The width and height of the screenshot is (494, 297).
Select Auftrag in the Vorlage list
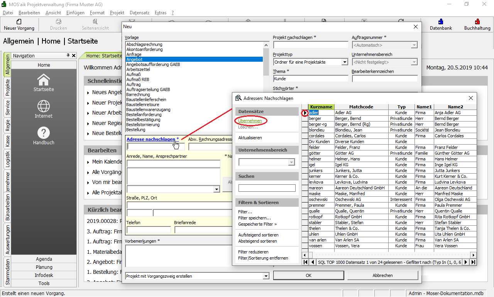[x=134, y=84]
